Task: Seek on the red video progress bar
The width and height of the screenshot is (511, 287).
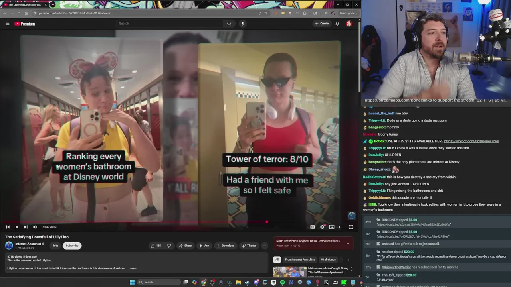Action: coord(136,222)
